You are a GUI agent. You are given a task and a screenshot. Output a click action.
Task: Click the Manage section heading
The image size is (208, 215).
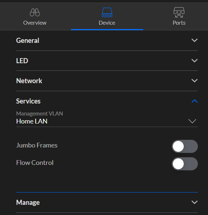(x=28, y=202)
